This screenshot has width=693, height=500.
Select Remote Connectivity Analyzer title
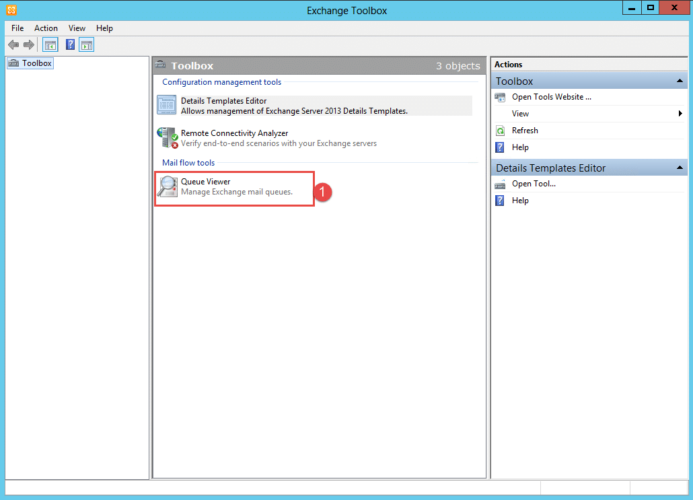tap(234, 133)
